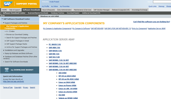Open Database Patches submenu

[58, 13]
